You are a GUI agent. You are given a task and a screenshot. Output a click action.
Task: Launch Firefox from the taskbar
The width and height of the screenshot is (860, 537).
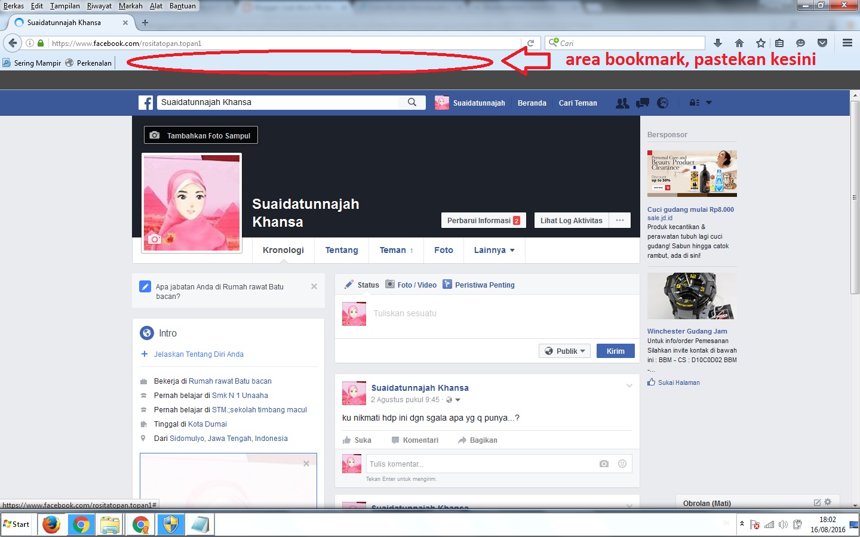(51, 524)
